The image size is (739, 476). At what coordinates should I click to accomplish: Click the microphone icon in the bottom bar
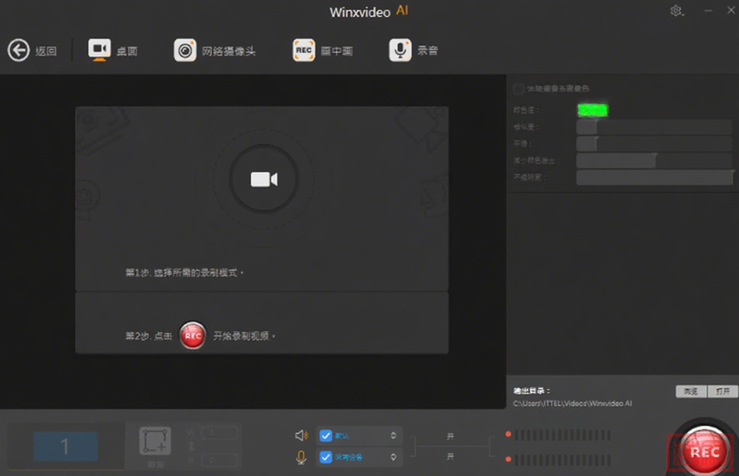coord(302,458)
